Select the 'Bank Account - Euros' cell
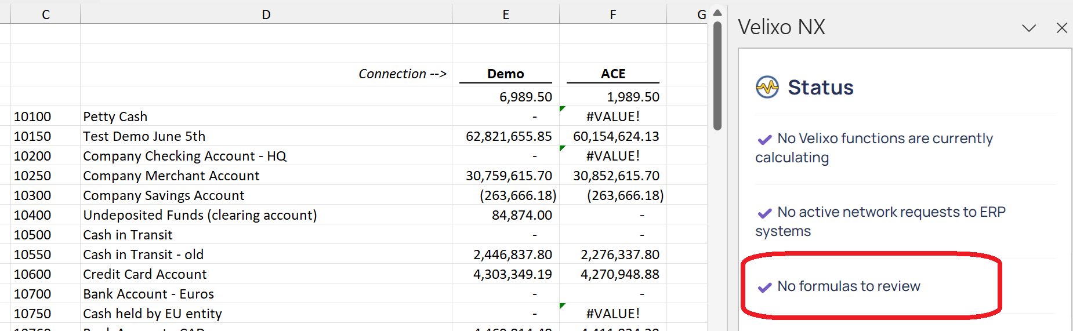The image size is (1073, 331). tap(266, 293)
